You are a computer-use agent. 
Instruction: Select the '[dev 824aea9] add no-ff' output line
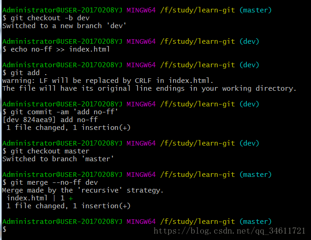click(x=50, y=120)
